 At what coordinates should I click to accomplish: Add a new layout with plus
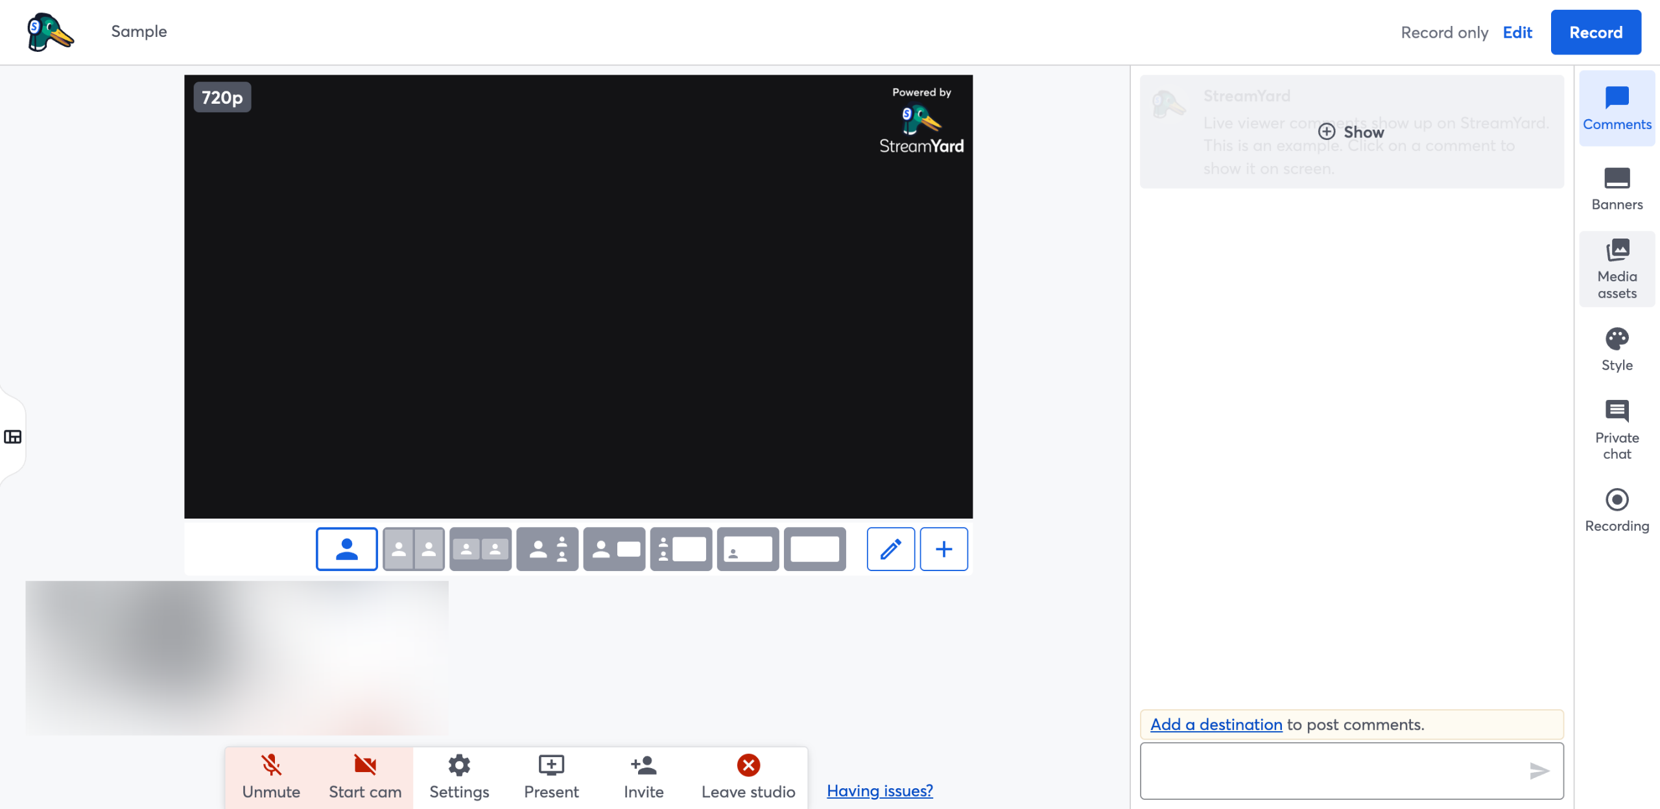[943, 549]
